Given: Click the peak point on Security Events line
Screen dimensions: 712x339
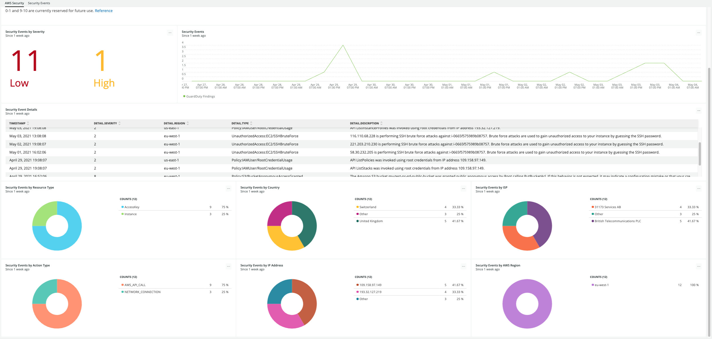Looking at the screenshot, I should 343,45.
